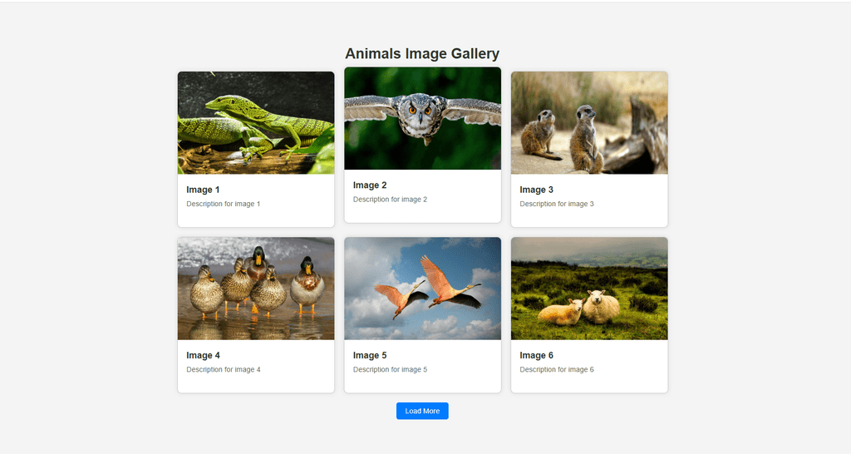The height and width of the screenshot is (454, 851).
Task: Click the 'Image 1' title
Action: [203, 190]
